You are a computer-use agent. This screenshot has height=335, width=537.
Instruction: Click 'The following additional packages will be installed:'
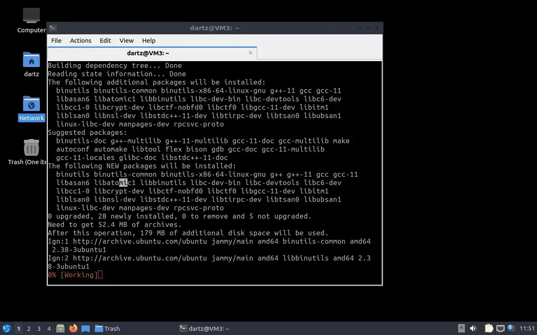(x=156, y=82)
